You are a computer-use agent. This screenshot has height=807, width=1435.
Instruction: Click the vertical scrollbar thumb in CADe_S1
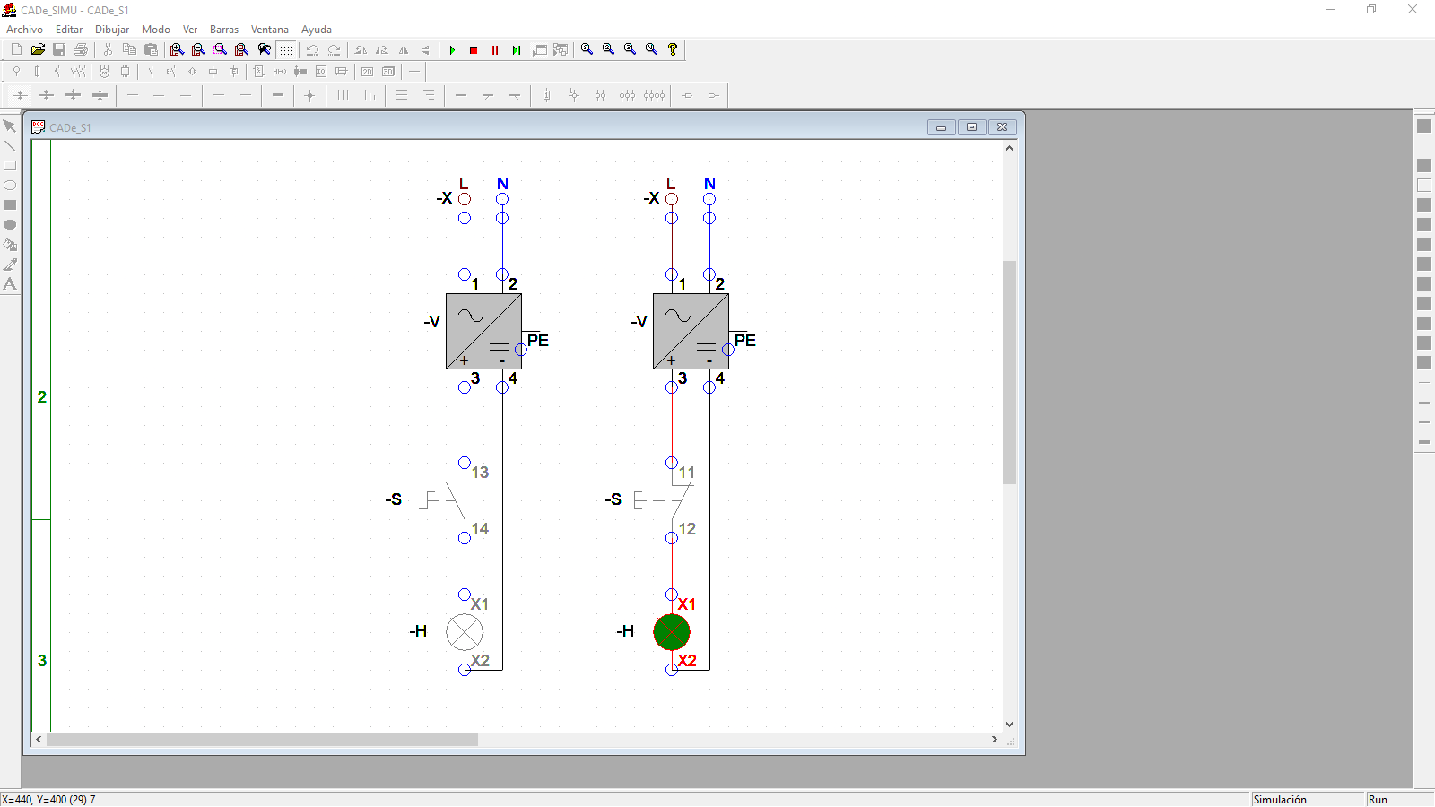click(x=1009, y=372)
